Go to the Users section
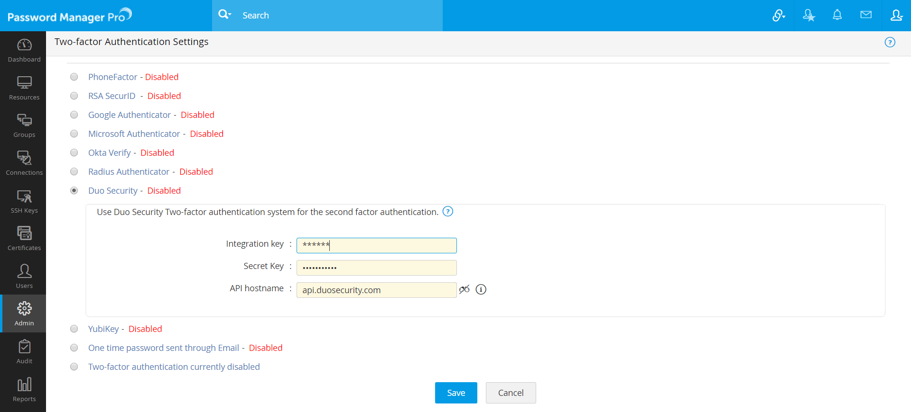 pos(24,277)
